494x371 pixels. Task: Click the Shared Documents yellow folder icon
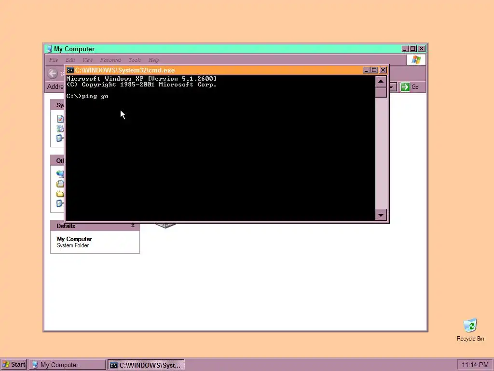coord(60,194)
